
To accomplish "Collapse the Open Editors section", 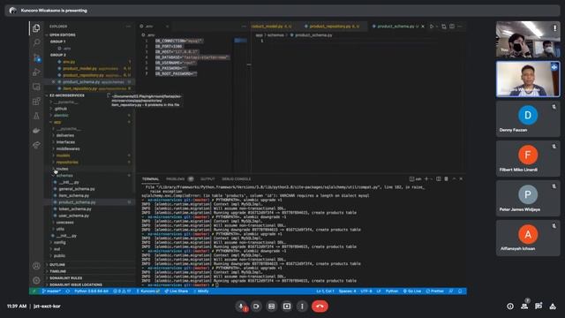I will 63,35.
